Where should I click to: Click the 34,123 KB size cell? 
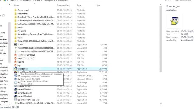point(103,86)
